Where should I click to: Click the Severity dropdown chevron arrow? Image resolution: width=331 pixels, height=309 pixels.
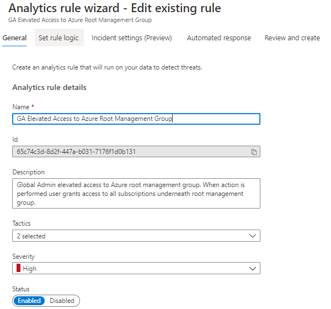tap(253, 269)
